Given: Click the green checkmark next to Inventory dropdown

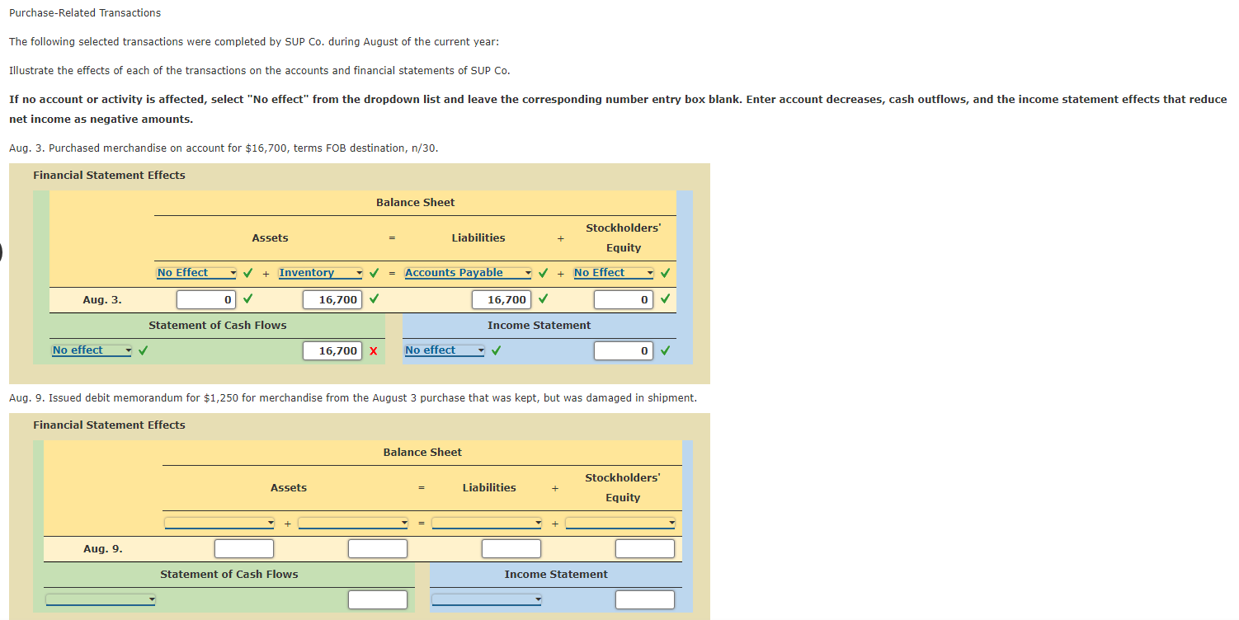Looking at the screenshot, I should tap(375, 273).
